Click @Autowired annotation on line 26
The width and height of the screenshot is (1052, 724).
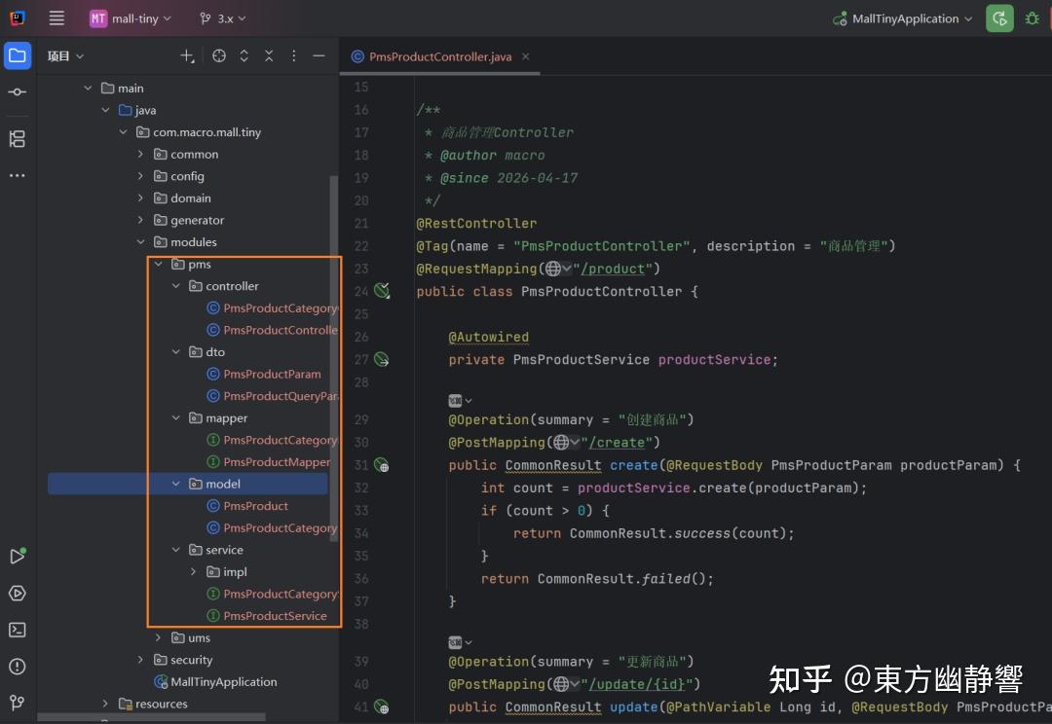[x=488, y=338]
